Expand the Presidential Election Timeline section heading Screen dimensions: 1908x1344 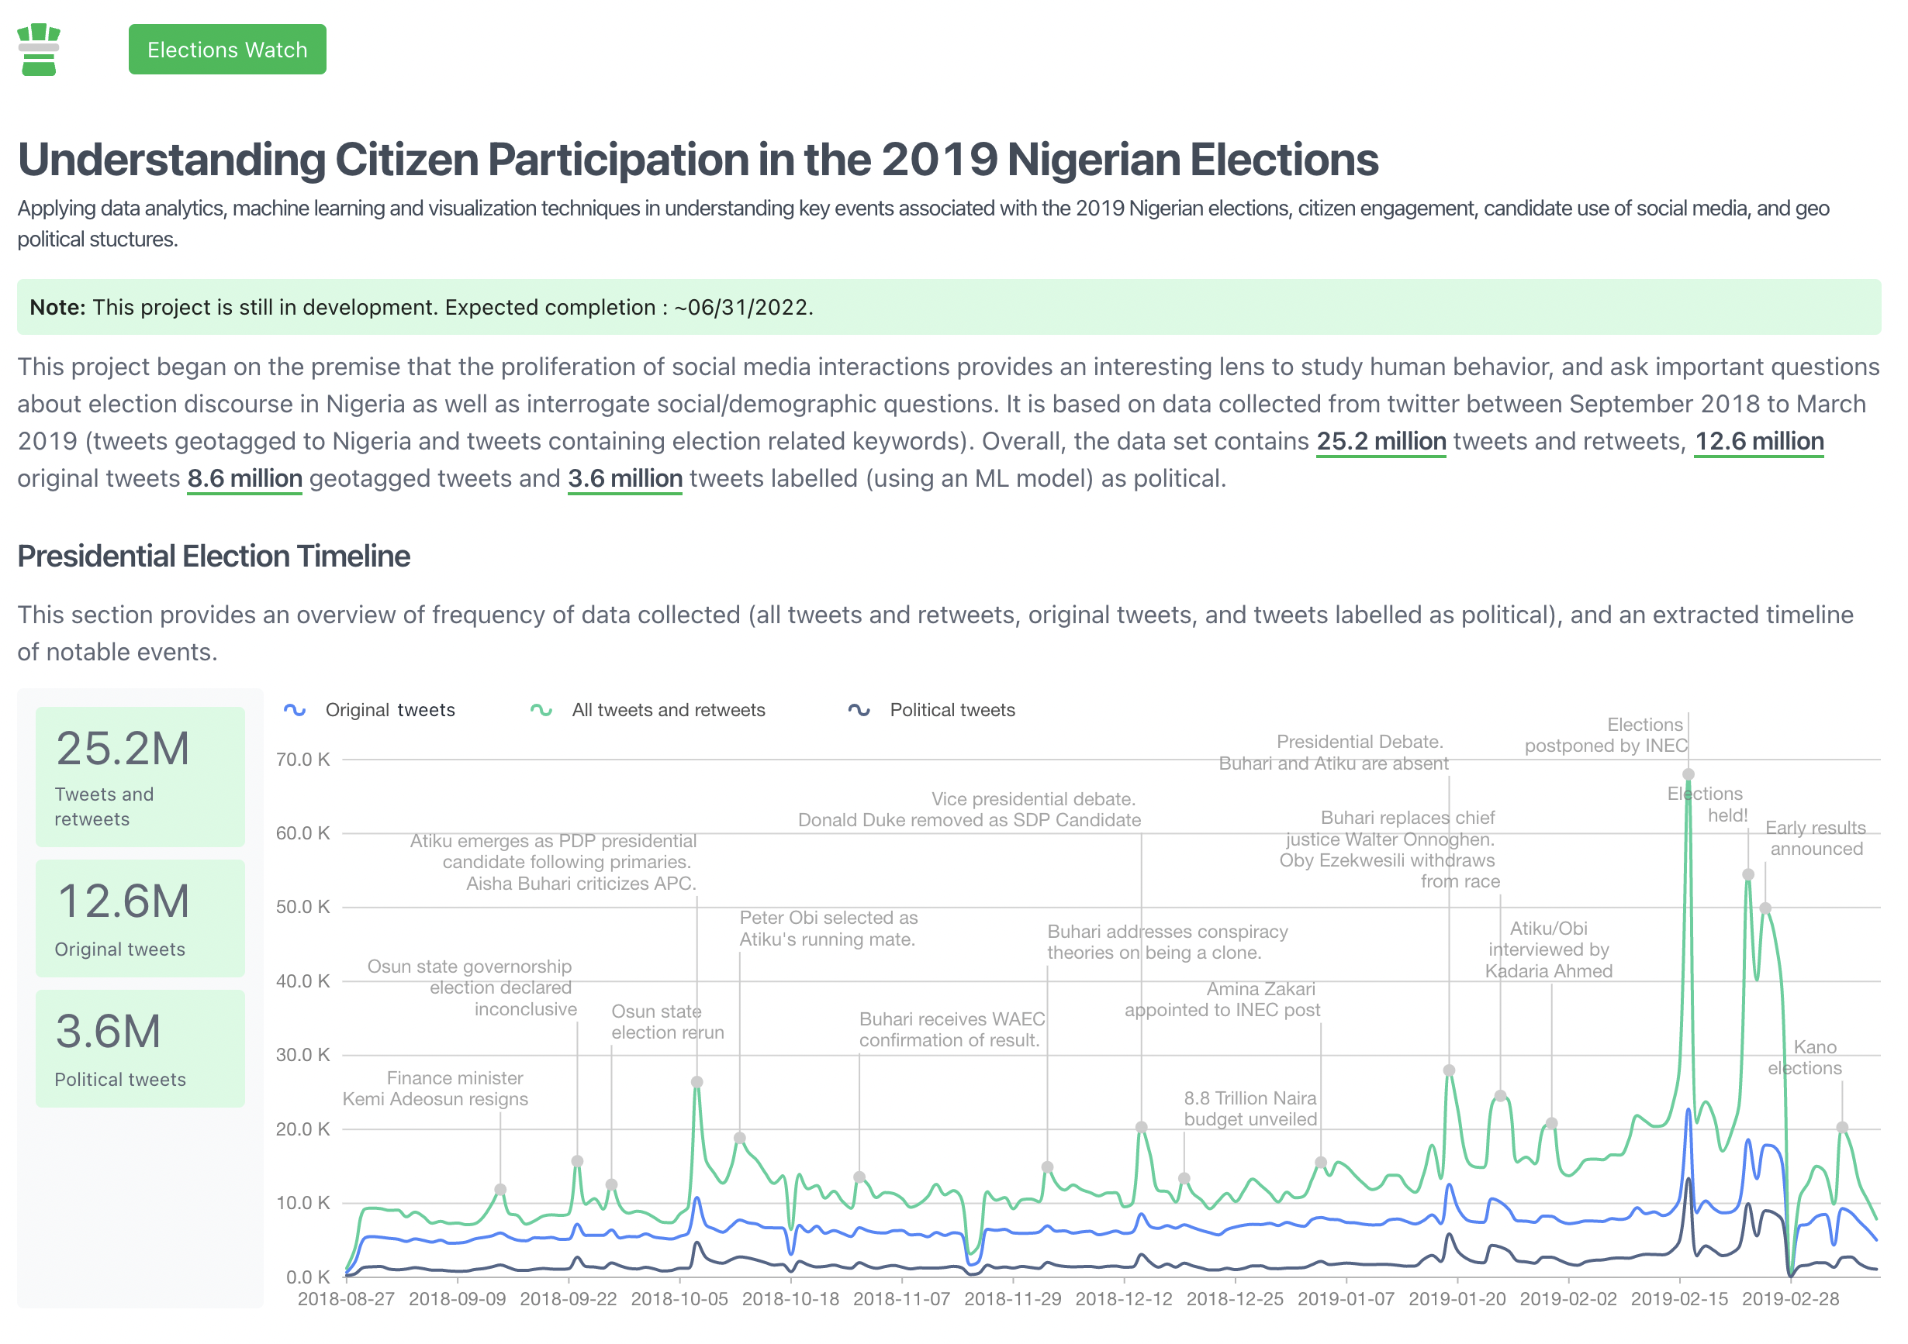[213, 556]
